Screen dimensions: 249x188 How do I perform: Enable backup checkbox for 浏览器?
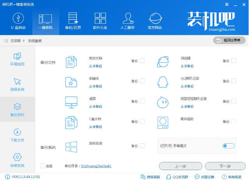point(234,61)
